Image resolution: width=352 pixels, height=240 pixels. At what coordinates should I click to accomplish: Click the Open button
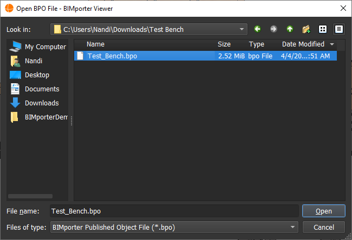pyautogui.click(x=323, y=211)
